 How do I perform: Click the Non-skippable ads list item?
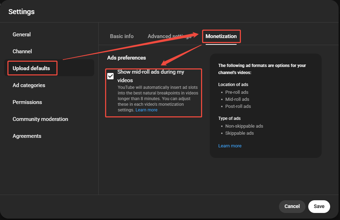(244, 126)
